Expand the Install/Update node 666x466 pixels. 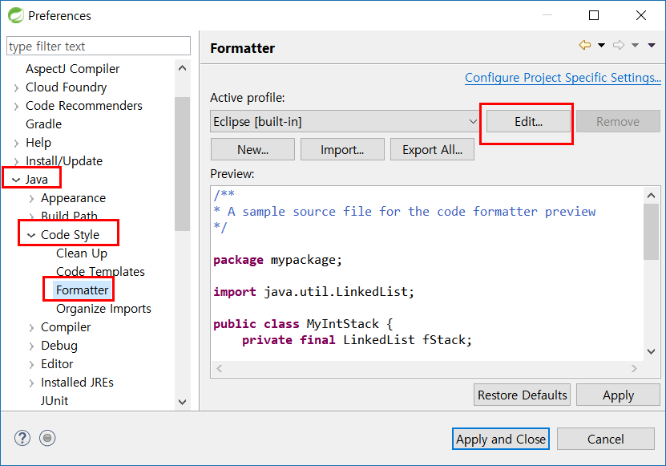pos(16,161)
